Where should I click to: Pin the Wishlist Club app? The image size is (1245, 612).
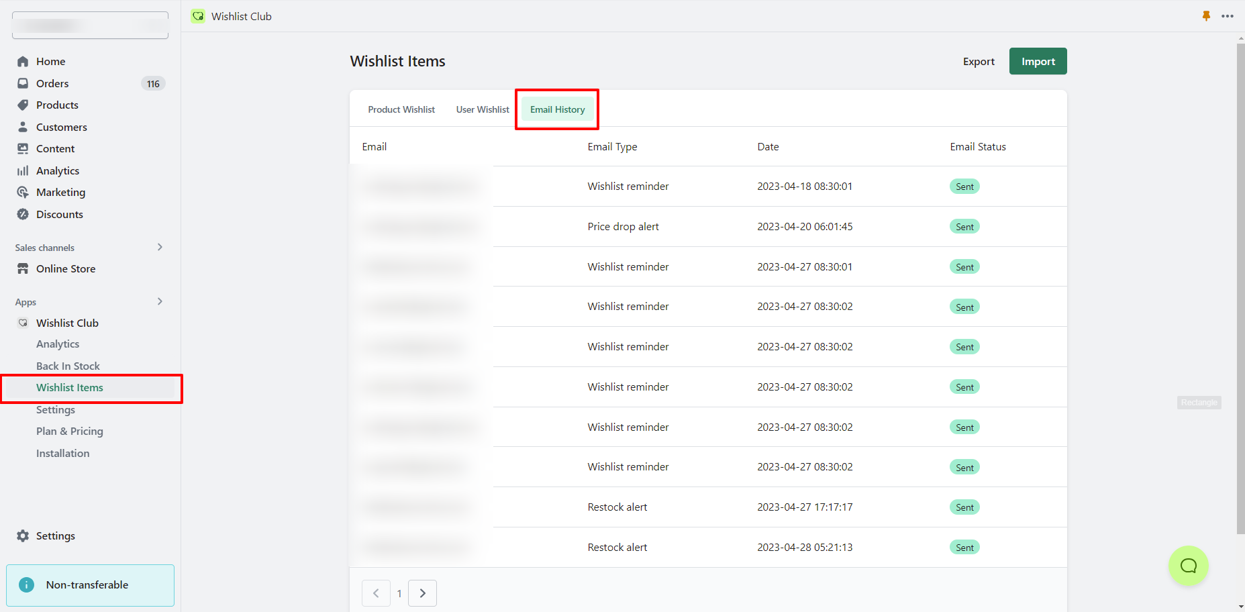tap(1206, 16)
